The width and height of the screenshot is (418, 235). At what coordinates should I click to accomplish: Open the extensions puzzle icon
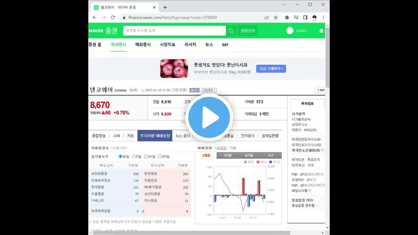(287, 17)
